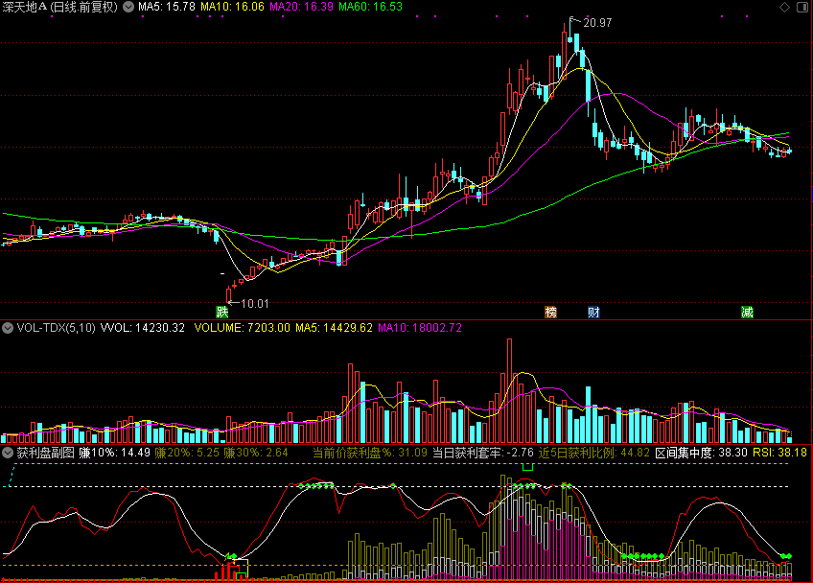Click the VVOL: 14230.32 value
The image size is (813, 583).
click(143, 328)
